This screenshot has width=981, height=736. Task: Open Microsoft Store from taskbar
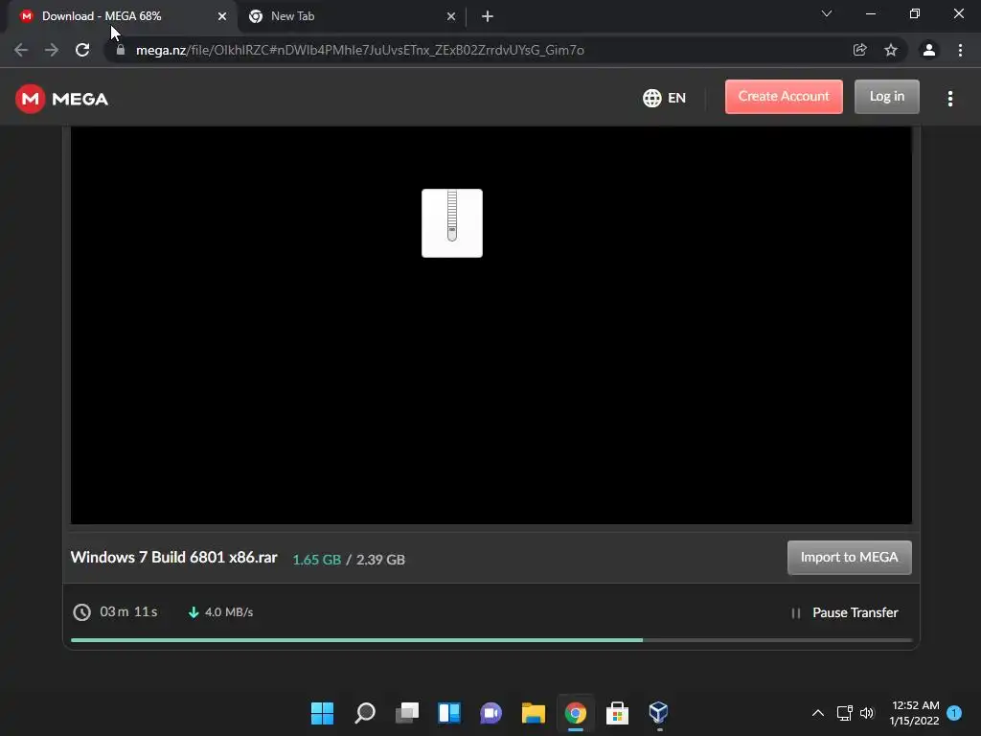[618, 713]
